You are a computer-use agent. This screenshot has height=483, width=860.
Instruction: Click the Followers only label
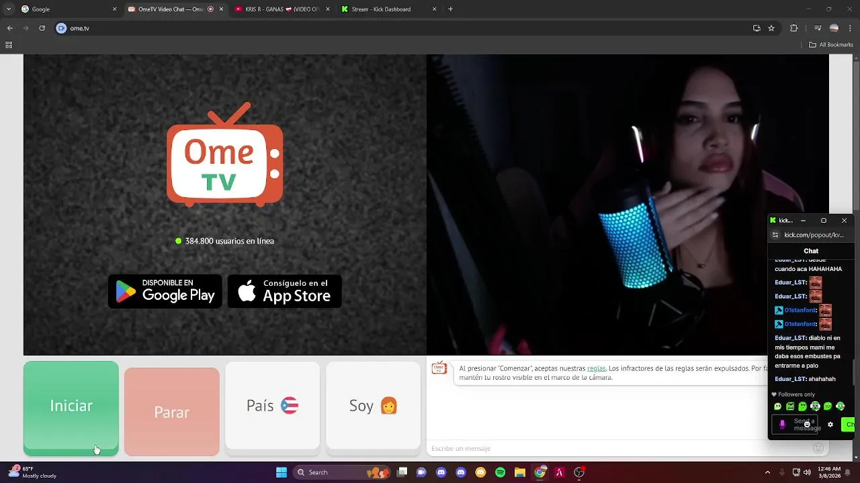(796, 394)
